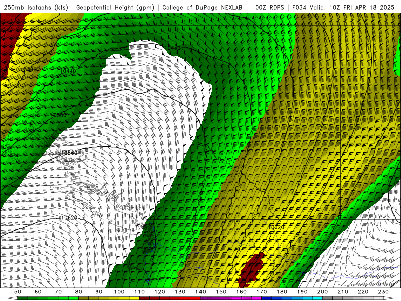The width and height of the screenshot is (401, 301).
Task: Click the 50 value on the color scale
Action: click(x=18, y=292)
